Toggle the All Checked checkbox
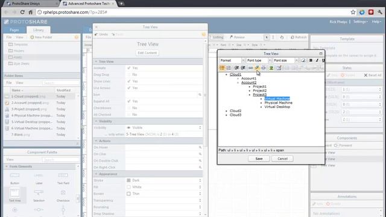Viewport: 386px width, 217px height. pos(128,115)
